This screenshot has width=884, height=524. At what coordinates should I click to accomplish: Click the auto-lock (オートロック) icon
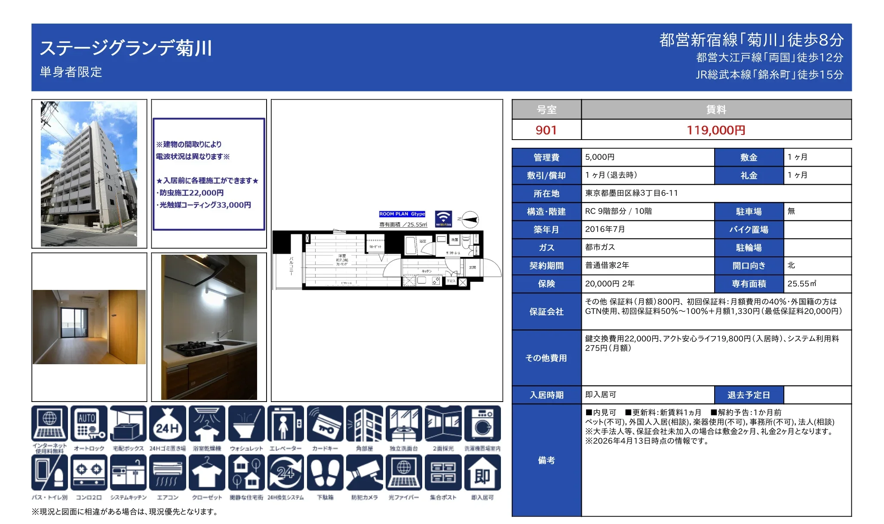click(89, 424)
